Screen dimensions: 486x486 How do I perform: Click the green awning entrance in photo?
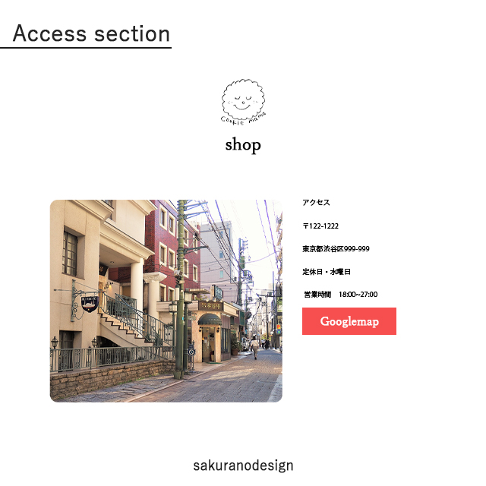210,320
